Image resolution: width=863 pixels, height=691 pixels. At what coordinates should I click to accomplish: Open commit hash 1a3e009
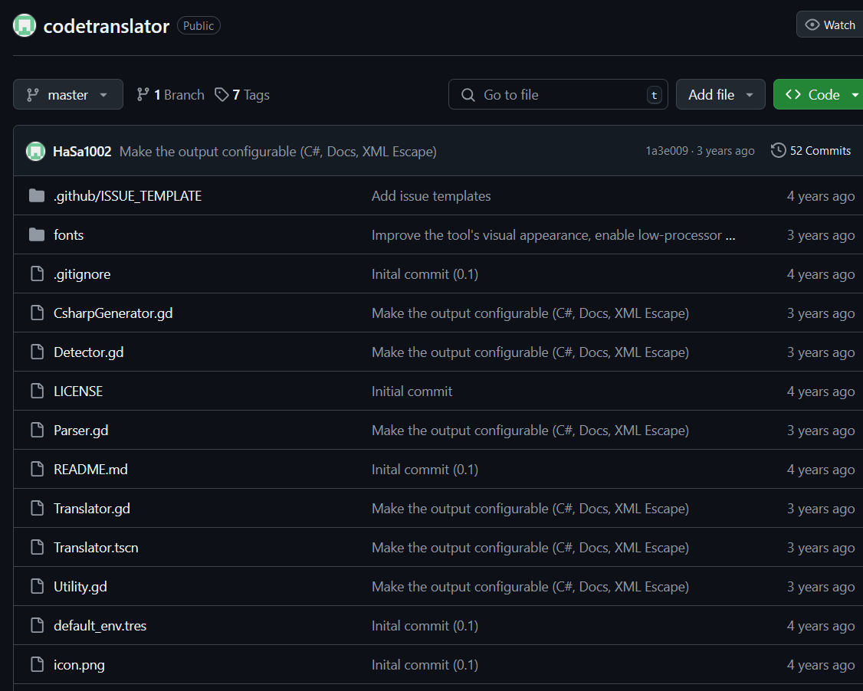667,151
